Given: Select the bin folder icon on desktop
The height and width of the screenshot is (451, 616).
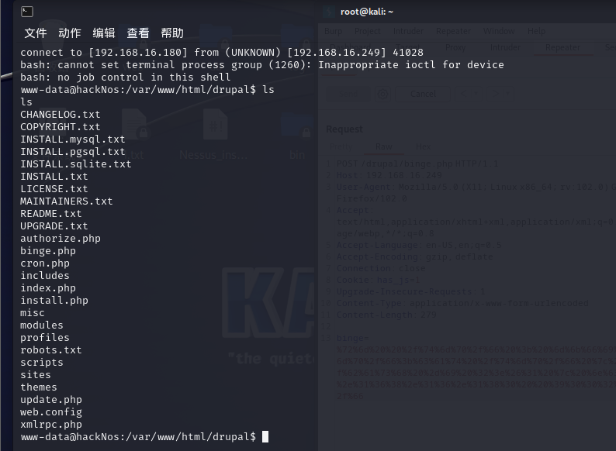Looking at the screenshot, I should [297, 136].
